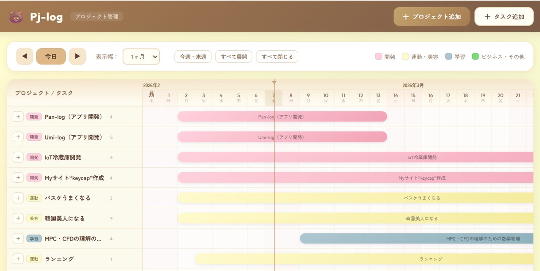Click the bear logo icon
Image resolution: width=540 pixels, height=271 pixels.
pyautogui.click(x=16, y=17)
